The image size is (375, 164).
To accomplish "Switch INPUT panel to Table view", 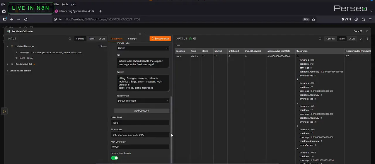I will pos(92,39).
